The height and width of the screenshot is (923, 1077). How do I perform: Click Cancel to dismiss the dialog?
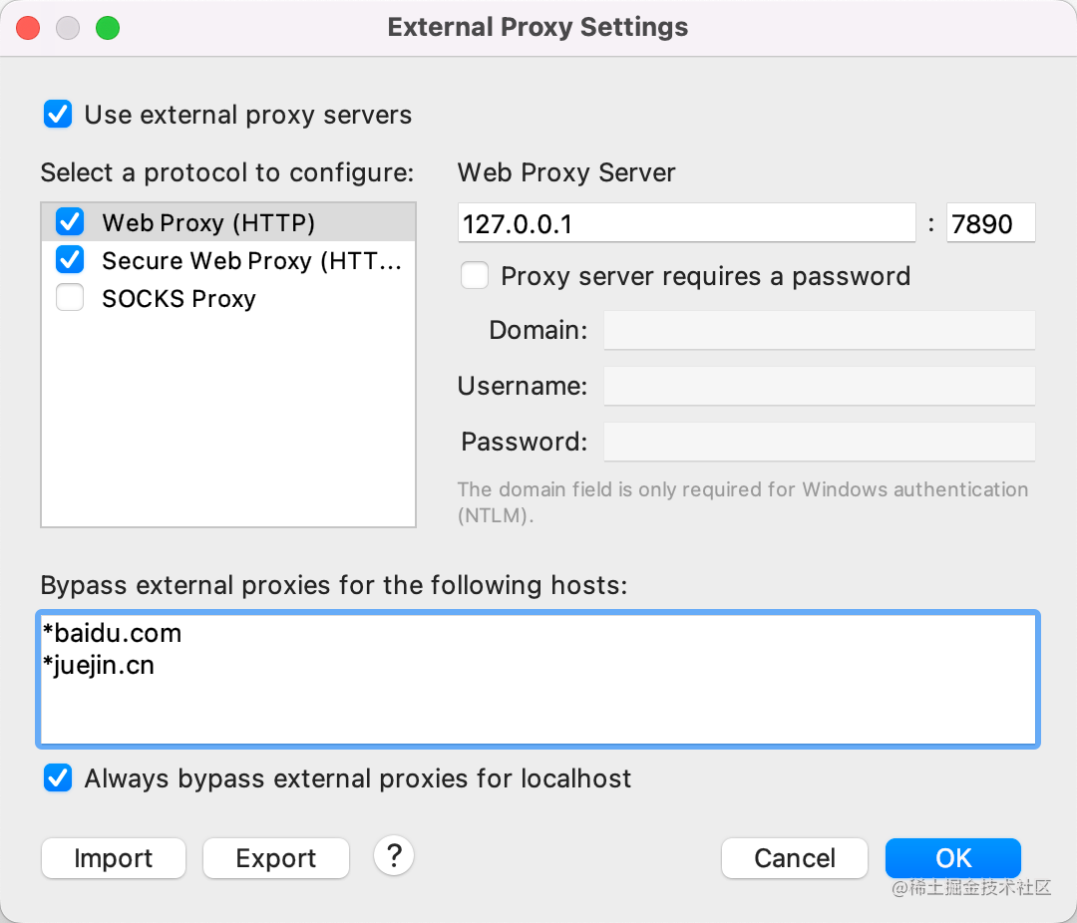click(x=795, y=858)
